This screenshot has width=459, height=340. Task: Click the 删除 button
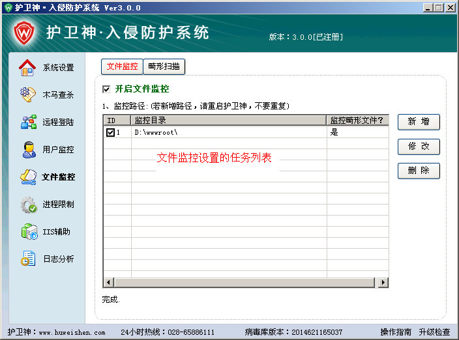[x=419, y=171]
